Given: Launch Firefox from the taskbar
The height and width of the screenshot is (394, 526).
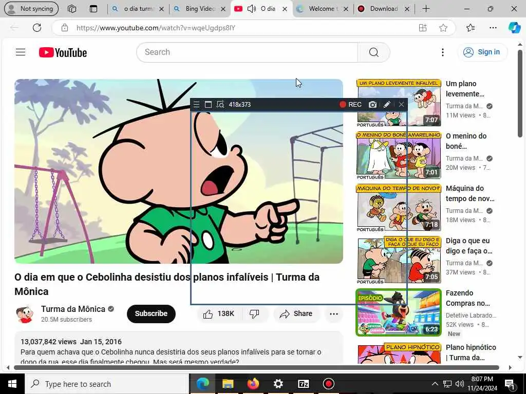Looking at the screenshot, I should point(253,384).
